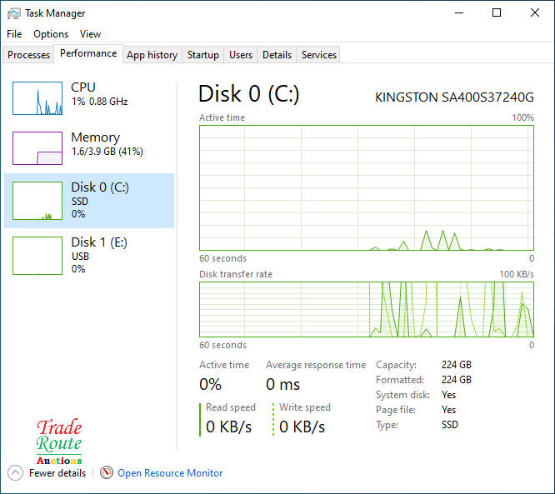555x494 pixels.
Task: Click the Task Manager title bar icon
Action: pos(14,13)
